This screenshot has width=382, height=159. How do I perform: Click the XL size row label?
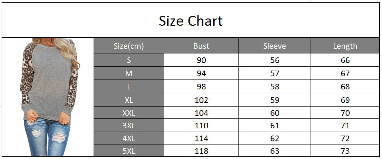tap(129, 100)
